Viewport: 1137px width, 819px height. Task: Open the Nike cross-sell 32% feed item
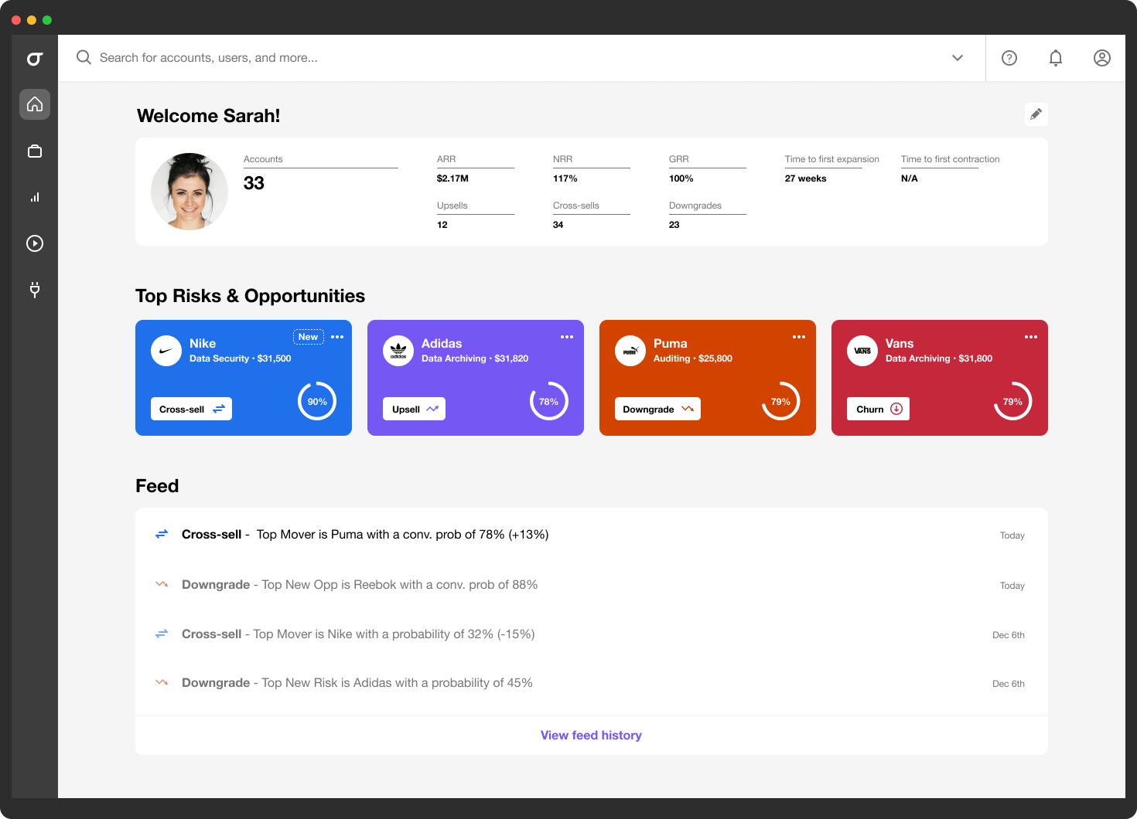click(x=592, y=634)
